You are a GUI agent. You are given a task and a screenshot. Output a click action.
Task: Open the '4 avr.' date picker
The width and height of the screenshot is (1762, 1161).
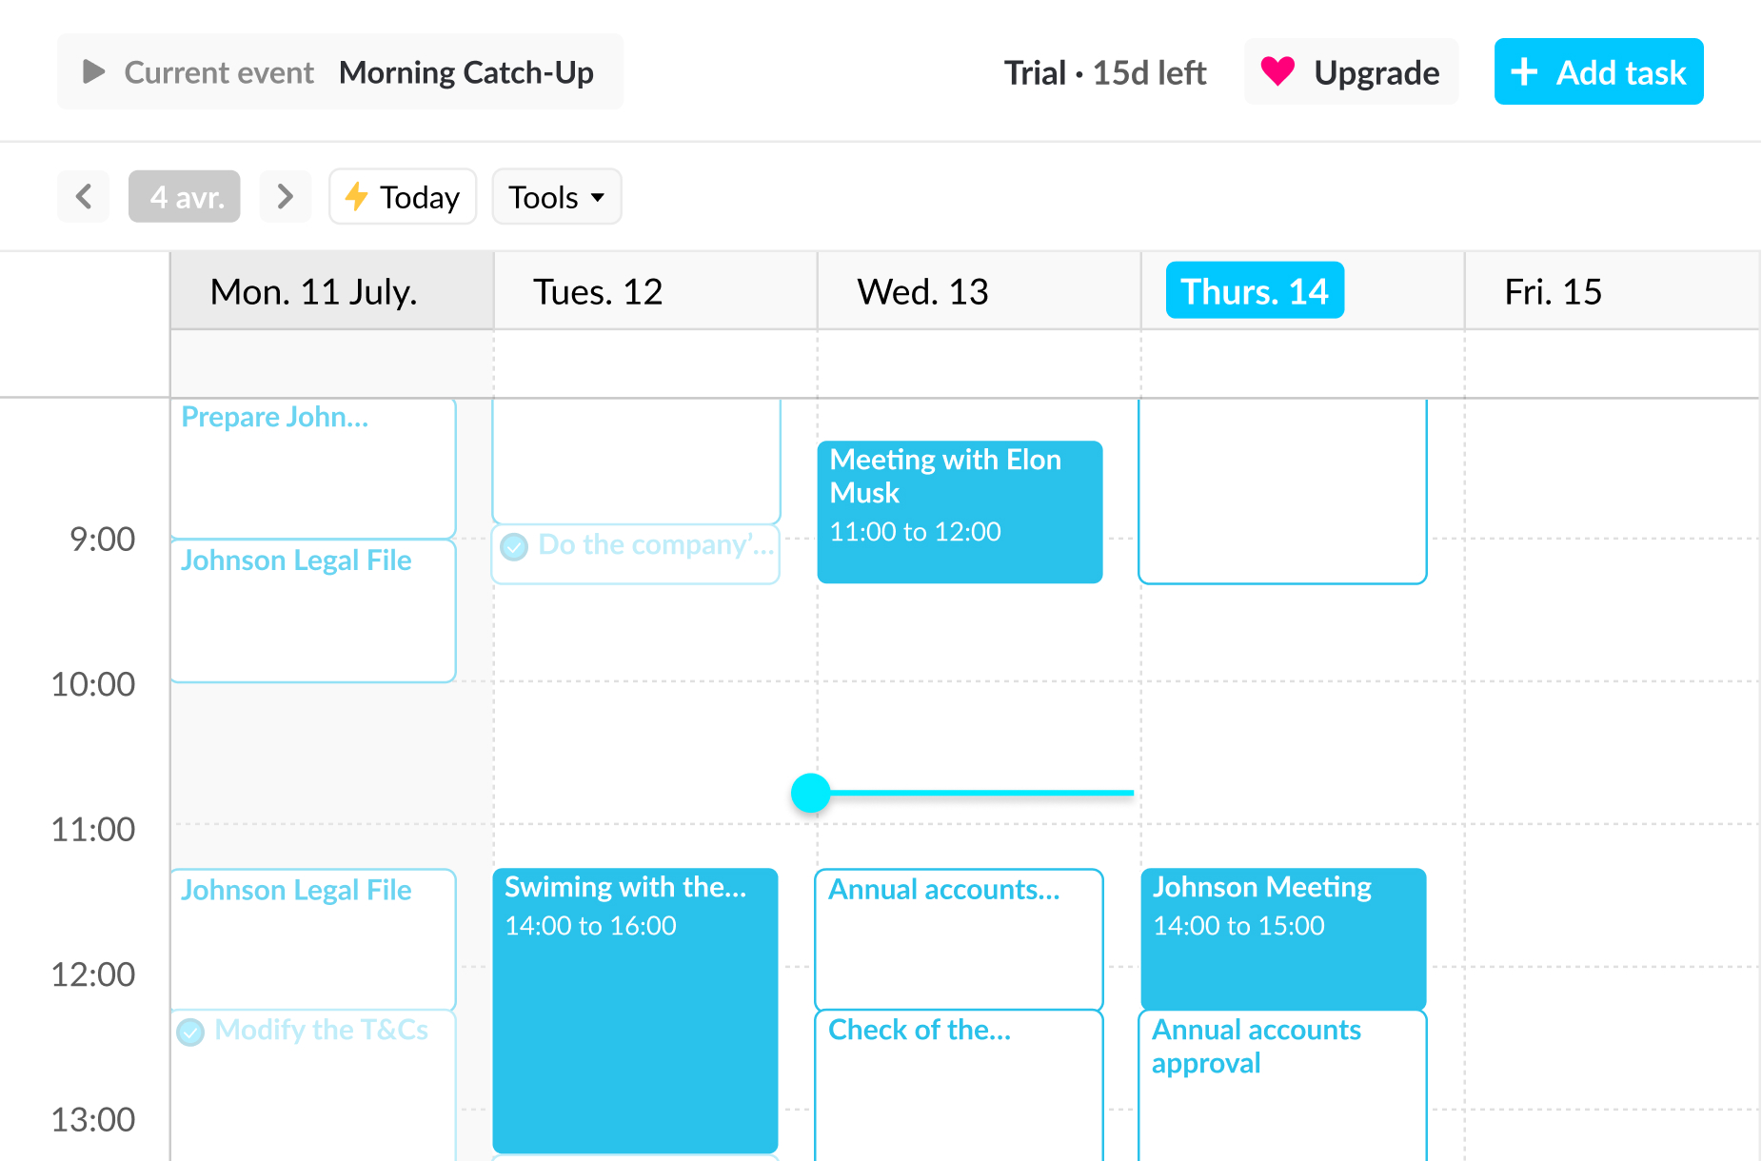coord(185,197)
